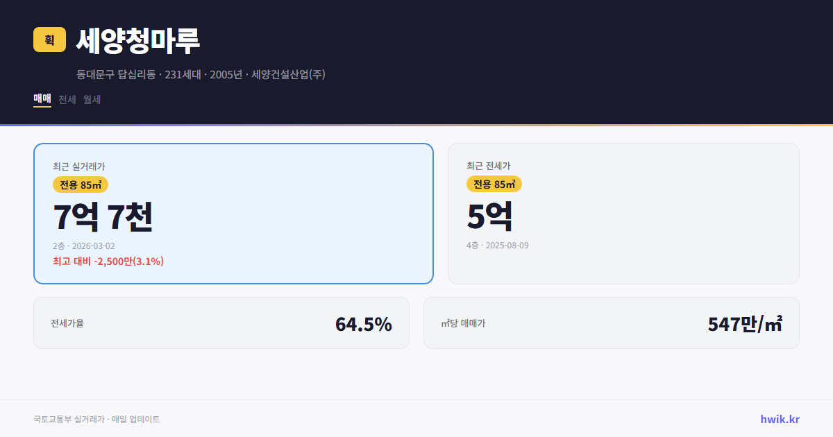The width and height of the screenshot is (833, 437).
Task: Switch to the 전세 tab
Action: point(66,99)
